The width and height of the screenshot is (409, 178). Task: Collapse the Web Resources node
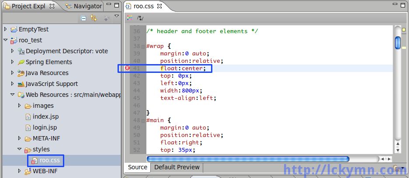13,95
